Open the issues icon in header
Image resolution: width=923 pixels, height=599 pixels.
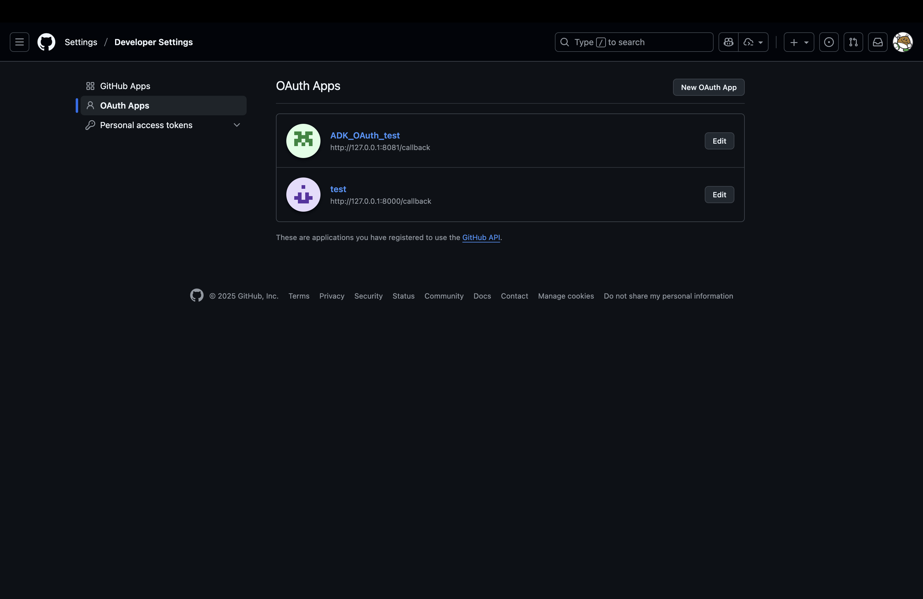click(829, 42)
